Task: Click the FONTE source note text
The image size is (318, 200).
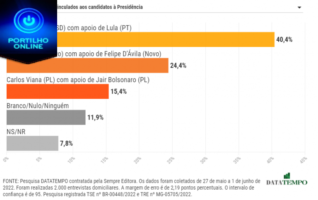Action: click(x=132, y=188)
